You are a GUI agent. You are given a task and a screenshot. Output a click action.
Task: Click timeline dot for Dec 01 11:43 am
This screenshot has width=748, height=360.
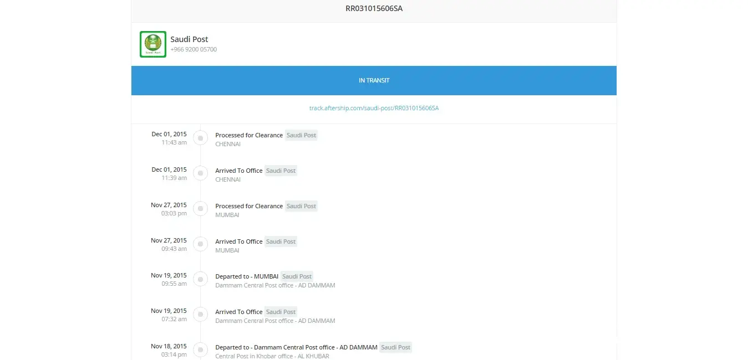click(x=200, y=138)
